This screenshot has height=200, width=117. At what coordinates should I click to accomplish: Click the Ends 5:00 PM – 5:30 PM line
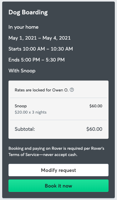36,60
